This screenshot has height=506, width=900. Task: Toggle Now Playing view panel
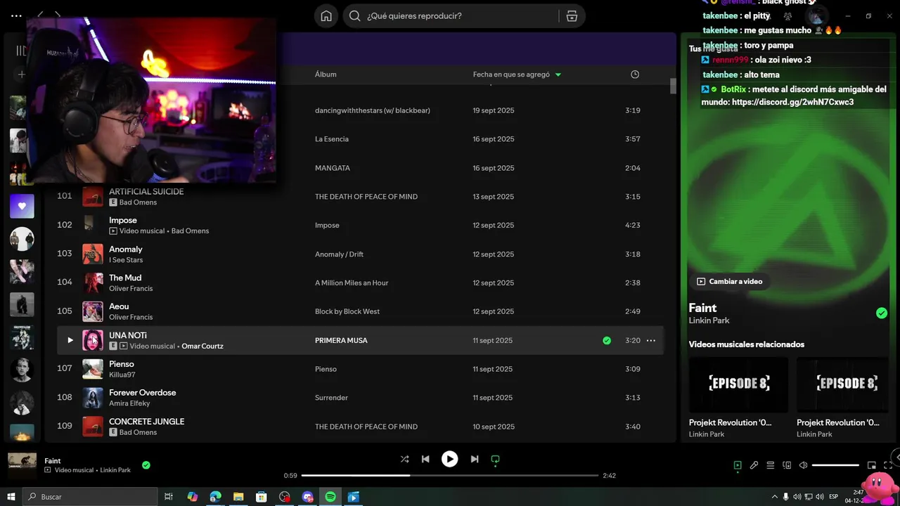point(738,465)
